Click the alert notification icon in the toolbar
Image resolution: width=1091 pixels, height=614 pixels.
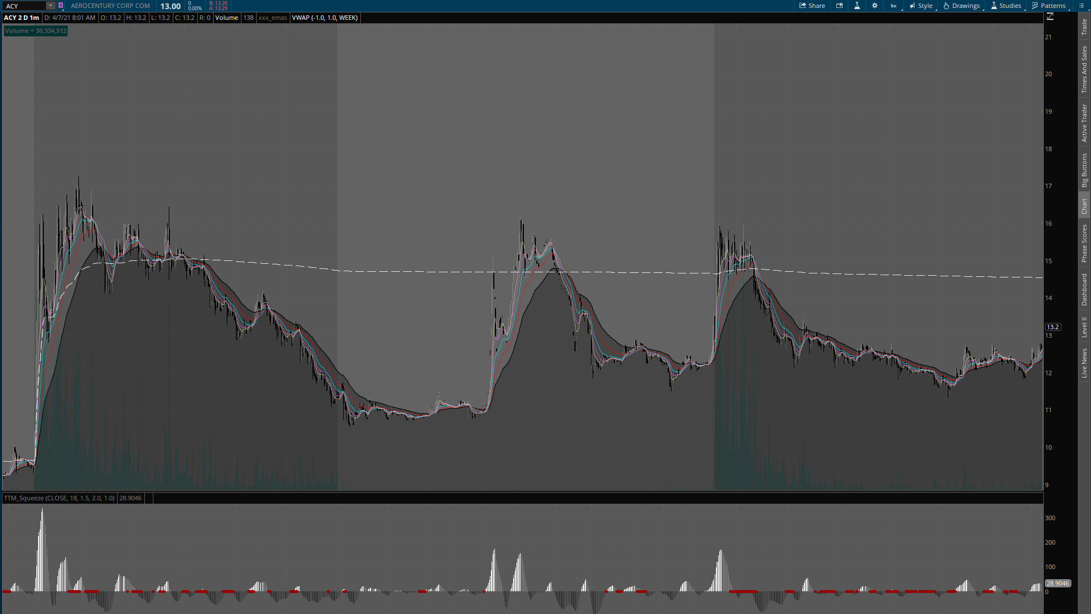(x=839, y=6)
